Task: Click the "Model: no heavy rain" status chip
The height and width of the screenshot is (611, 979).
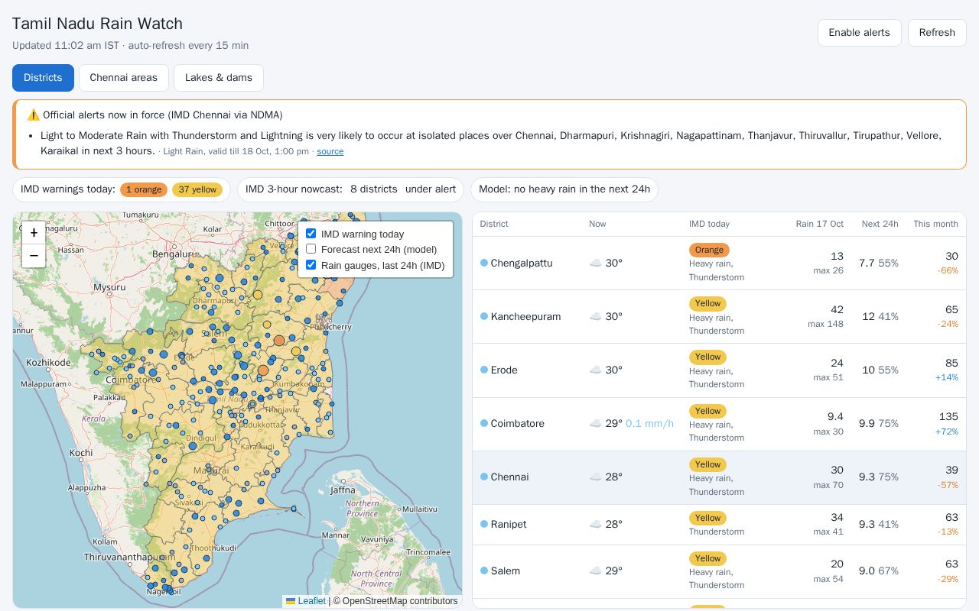Action: coord(564,189)
